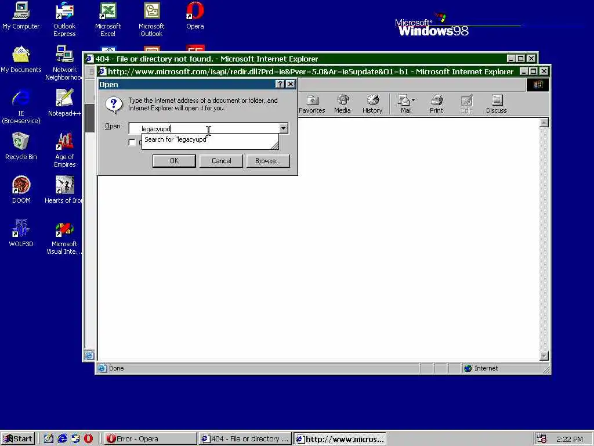Open the Recycle Bin
This screenshot has height=446, width=594.
[x=21, y=146]
